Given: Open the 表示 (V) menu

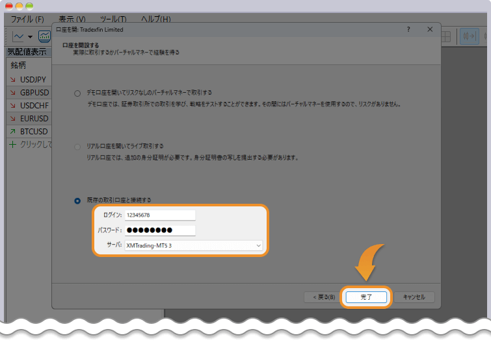Looking at the screenshot, I should (x=72, y=19).
